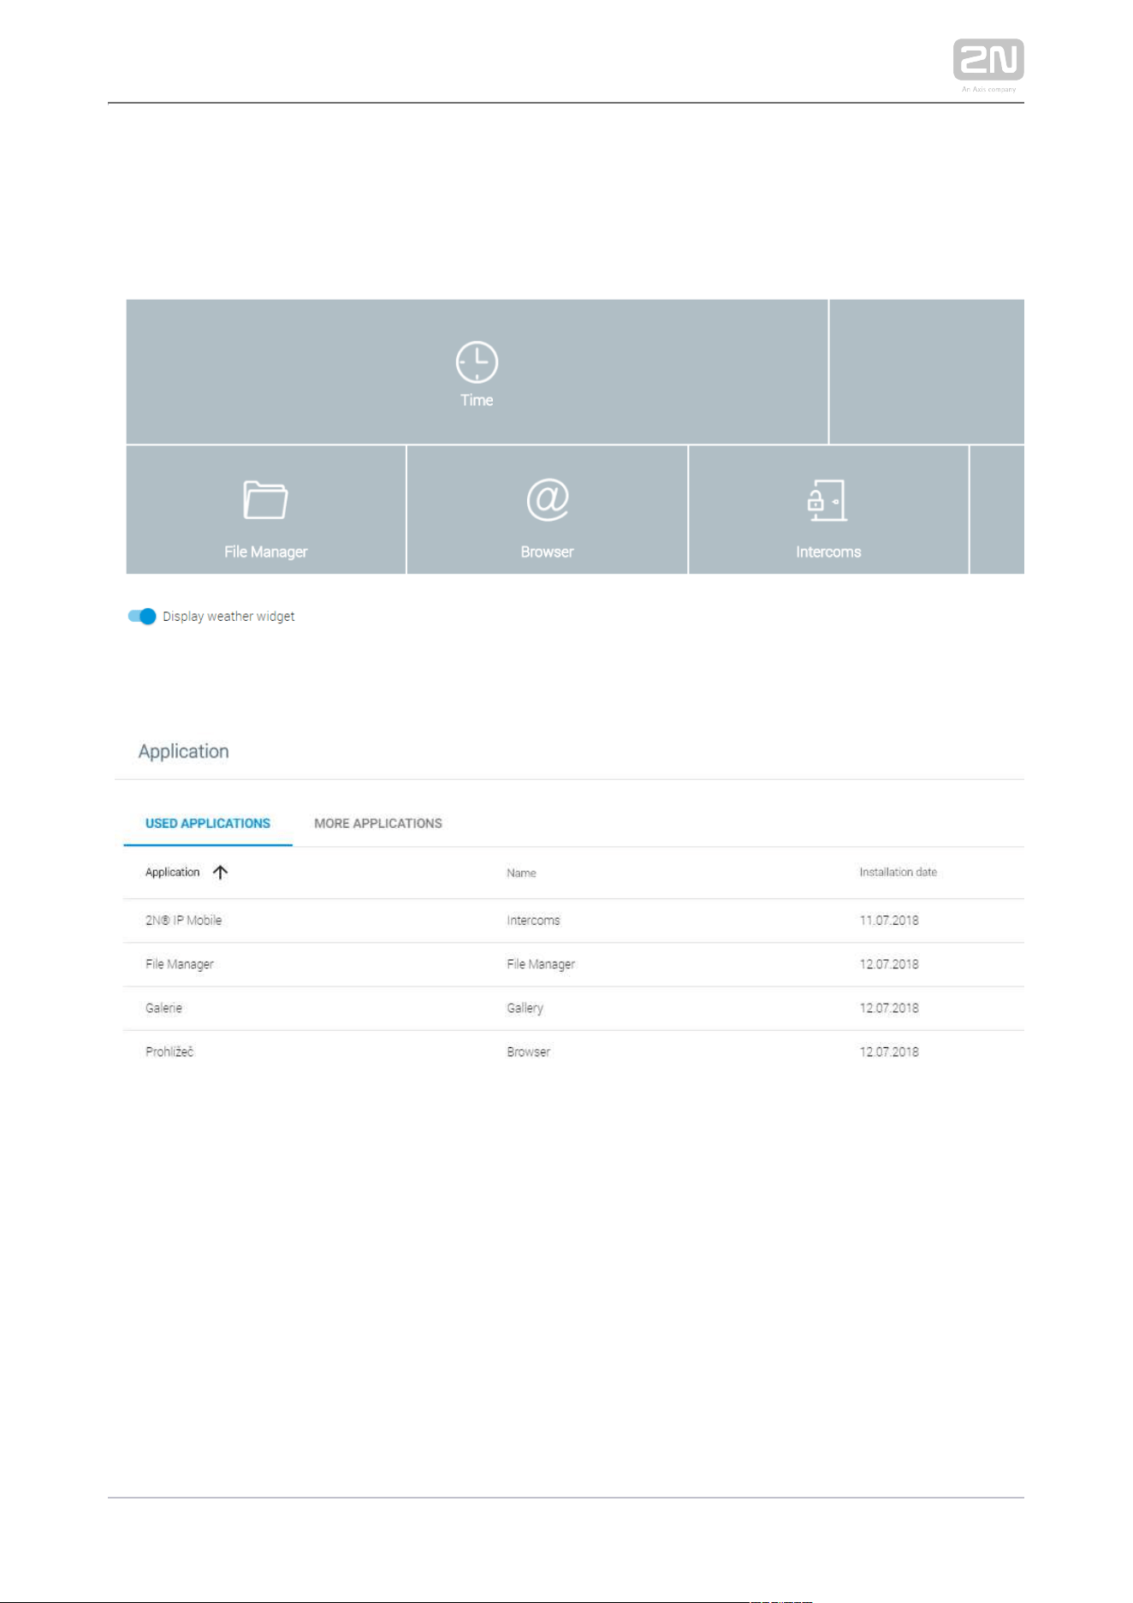The height and width of the screenshot is (1603, 1133).
Task: Click the Gallery name cell
Action: (525, 1009)
